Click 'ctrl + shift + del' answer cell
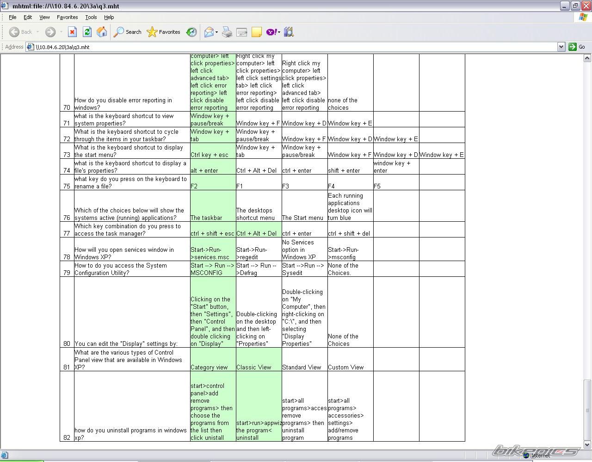 (x=350, y=230)
